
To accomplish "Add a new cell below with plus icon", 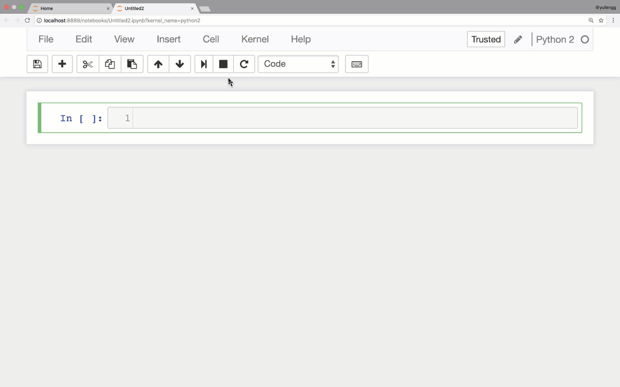I will (62, 64).
